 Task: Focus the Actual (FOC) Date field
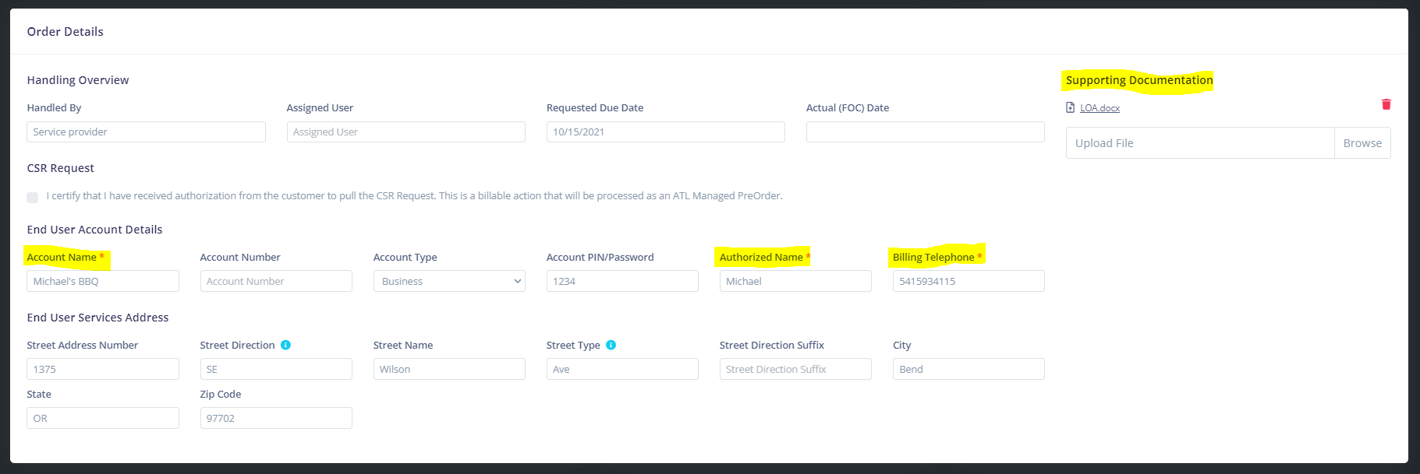(x=925, y=132)
